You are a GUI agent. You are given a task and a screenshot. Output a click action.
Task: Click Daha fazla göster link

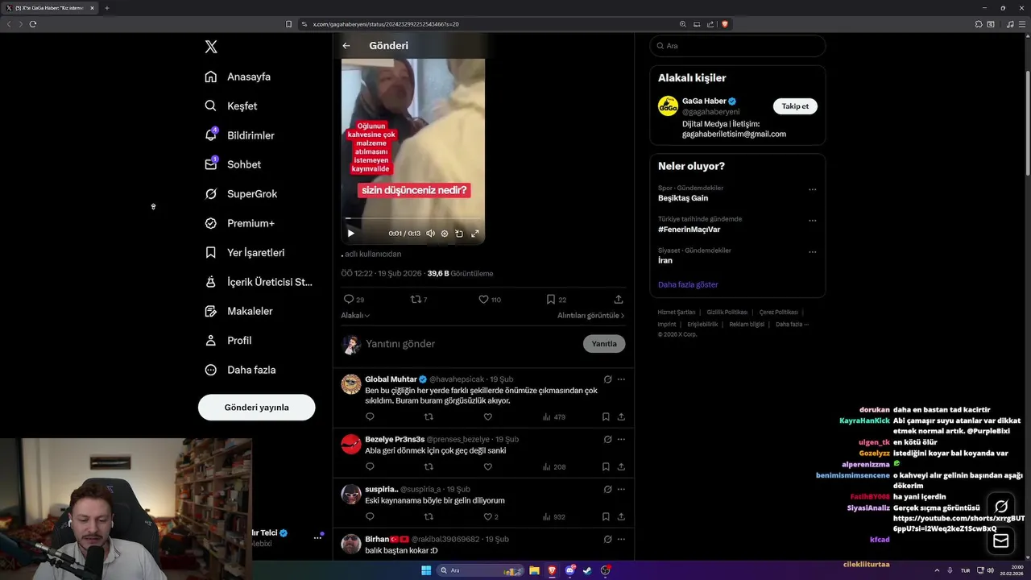[x=688, y=284]
